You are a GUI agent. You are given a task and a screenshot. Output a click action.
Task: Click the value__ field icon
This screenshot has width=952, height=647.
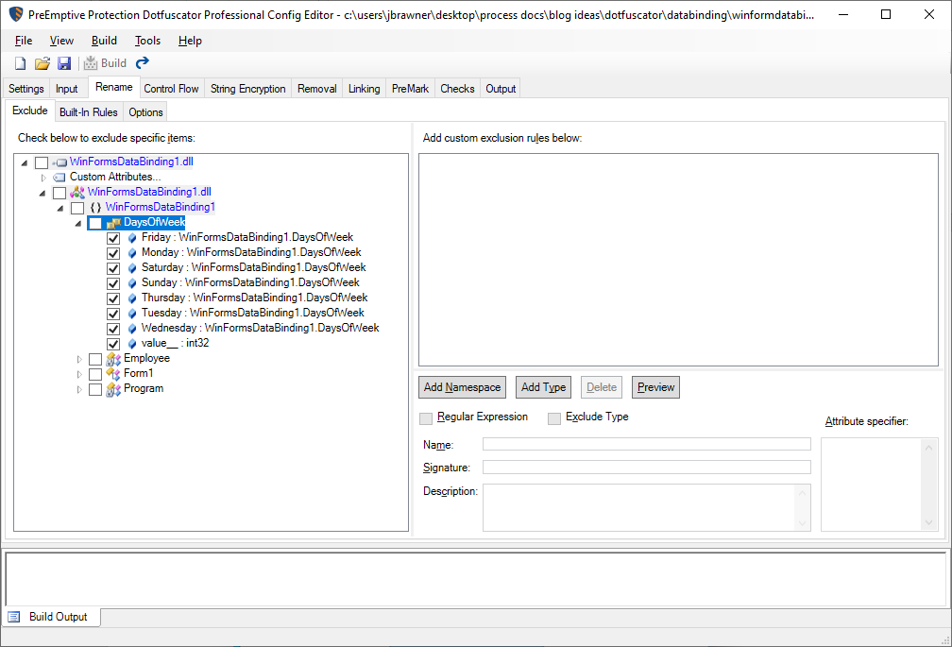[x=132, y=344]
